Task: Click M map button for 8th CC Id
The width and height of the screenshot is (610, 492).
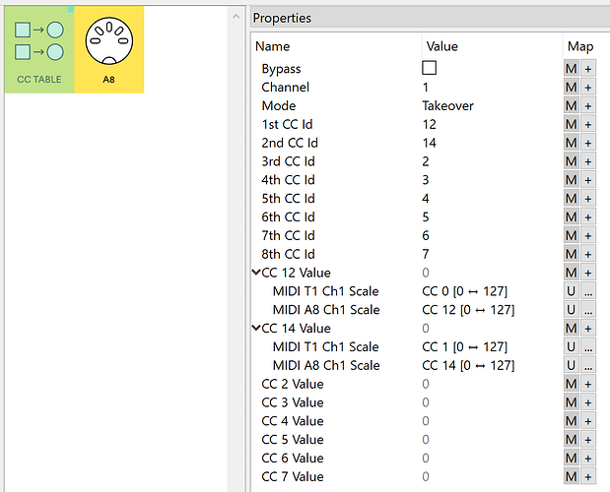Action: pos(571,254)
